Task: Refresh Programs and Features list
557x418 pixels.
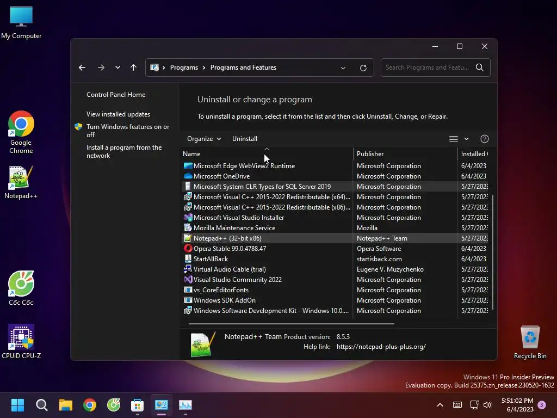Action: 363,68
